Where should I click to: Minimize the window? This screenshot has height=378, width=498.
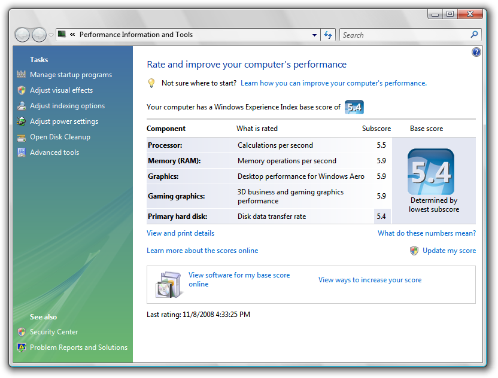click(435, 14)
